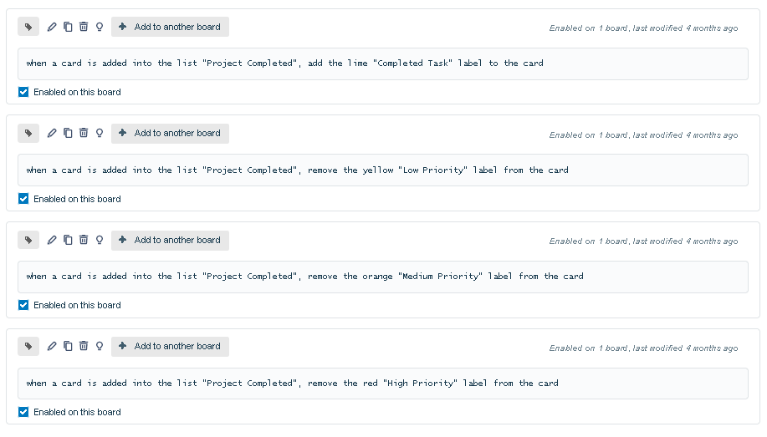This screenshot has height=437, width=767.
Task: Click tag icon on Medium Priority rule
Action: (x=28, y=240)
